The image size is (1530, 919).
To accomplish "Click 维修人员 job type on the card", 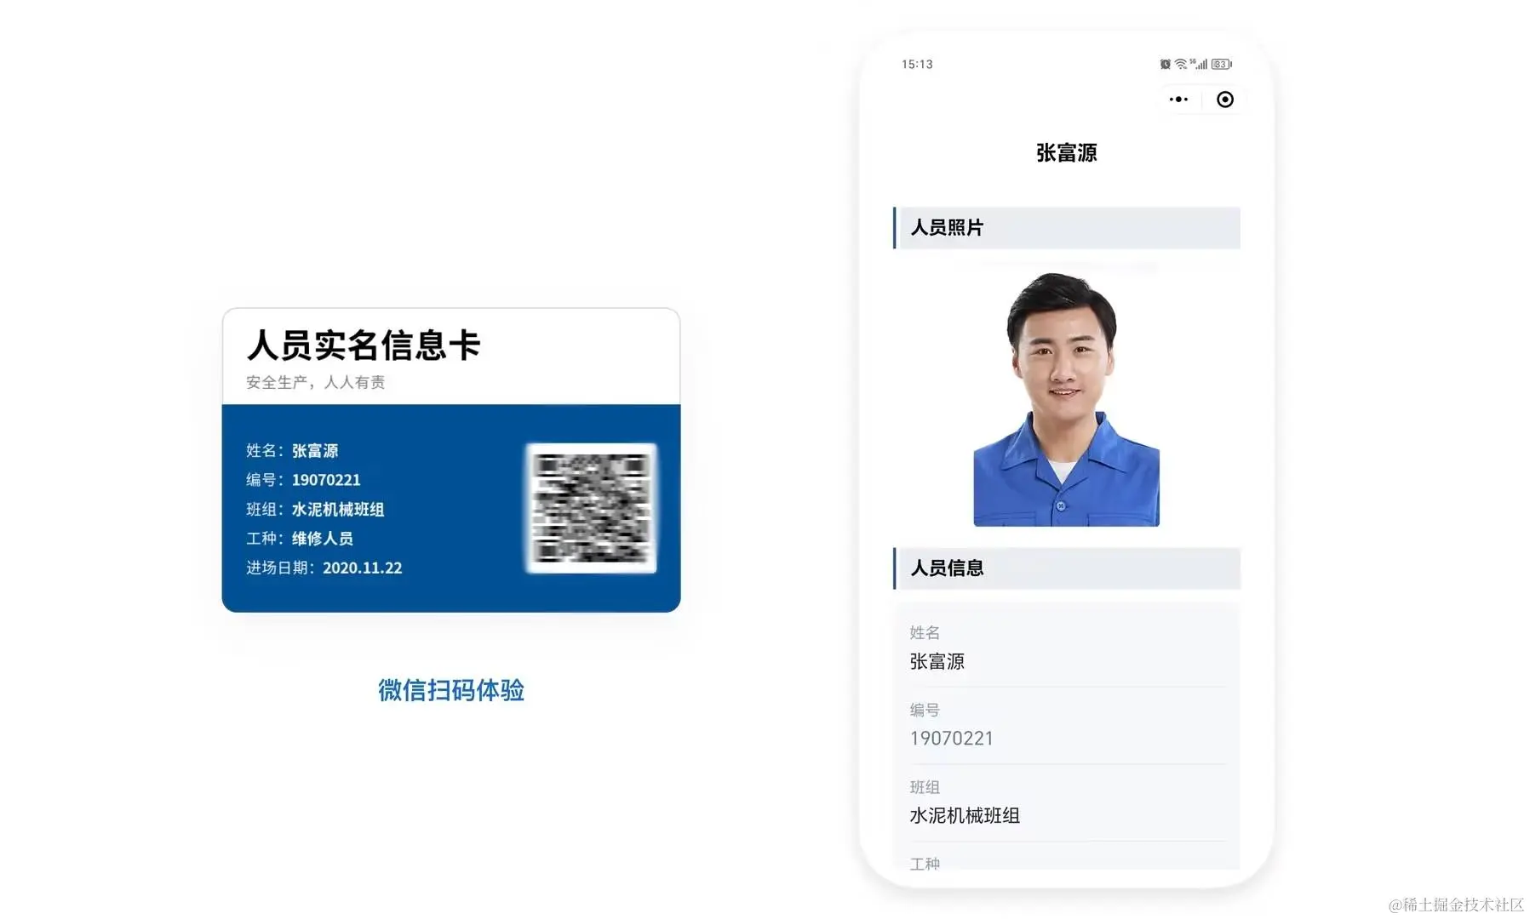I will tap(323, 539).
